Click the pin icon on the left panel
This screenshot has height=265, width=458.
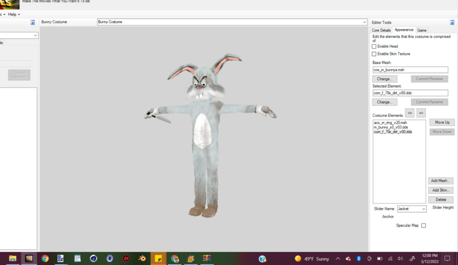(33, 22)
